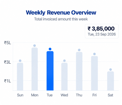Viewport: 122px width, 105px height.
Task: Click the dot above Saturday's bar
Action: 111,69
